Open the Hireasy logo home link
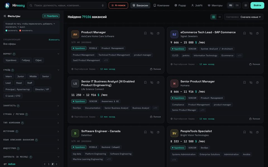268x167 pixels. tap(15, 6)
